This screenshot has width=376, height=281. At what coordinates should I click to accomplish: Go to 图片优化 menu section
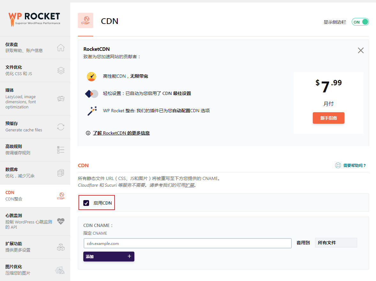click(x=35, y=269)
